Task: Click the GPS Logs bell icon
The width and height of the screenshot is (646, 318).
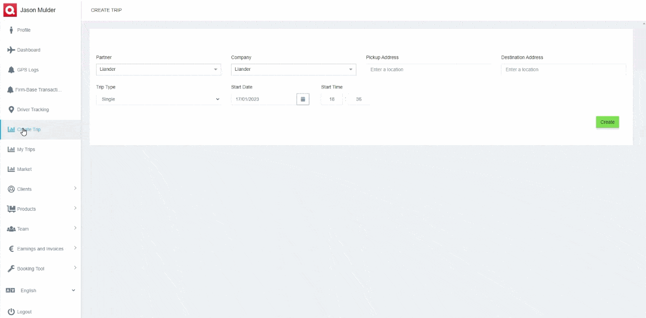Action: pos(11,70)
